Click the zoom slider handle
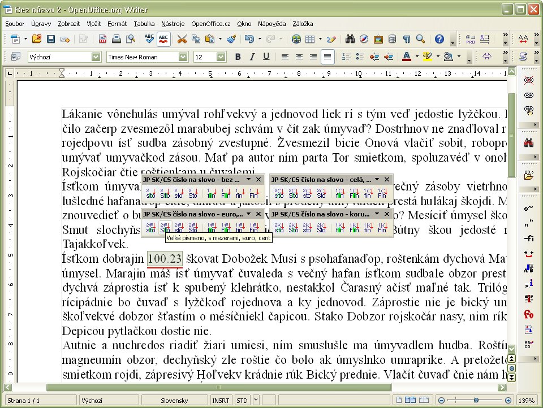Image resolution: width=543 pixels, height=408 pixels. pos(476,401)
